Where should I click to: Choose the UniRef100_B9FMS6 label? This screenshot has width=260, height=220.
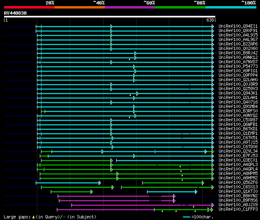(x=238, y=201)
